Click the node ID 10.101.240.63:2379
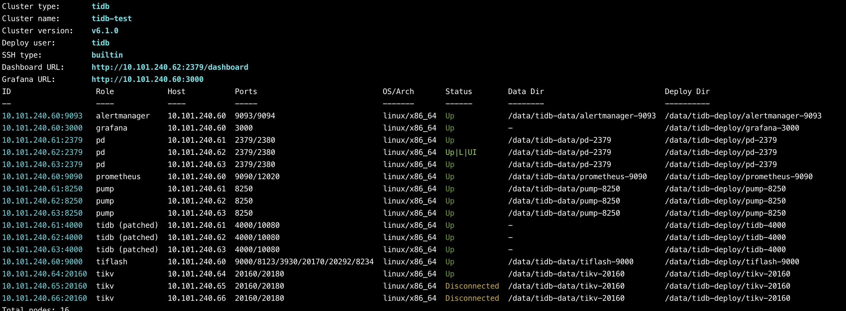The width and height of the screenshot is (846, 311). tap(42, 164)
